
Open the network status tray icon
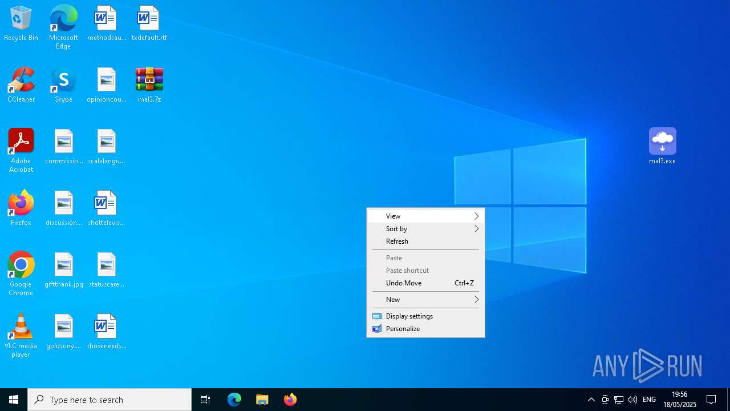pyautogui.click(x=619, y=400)
